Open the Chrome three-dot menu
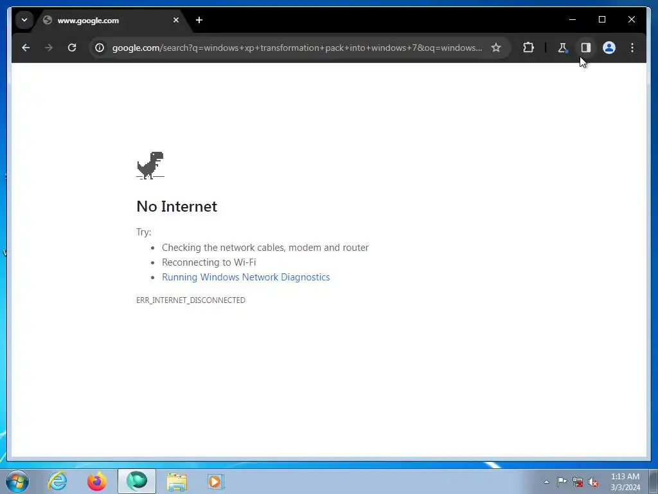Image resolution: width=658 pixels, height=494 pixels. pyautogui.click(x=632, y=48)
